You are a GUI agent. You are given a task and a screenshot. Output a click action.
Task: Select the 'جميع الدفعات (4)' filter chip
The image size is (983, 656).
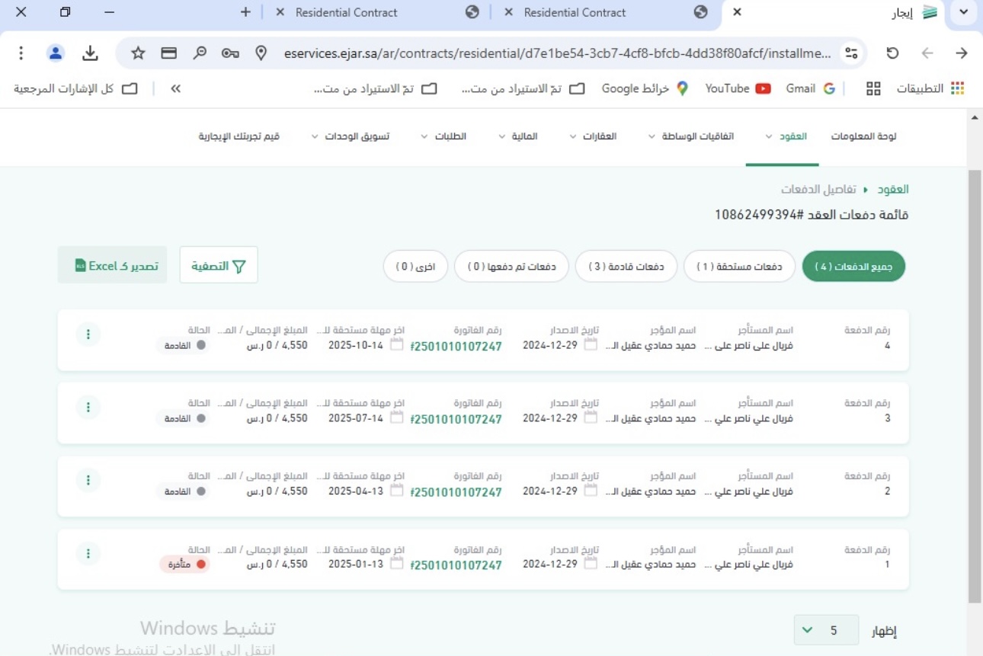(853, 267)
